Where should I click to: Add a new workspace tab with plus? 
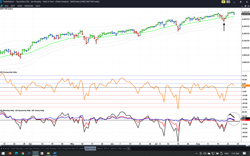pyautogui.click(x=129, y=149)
